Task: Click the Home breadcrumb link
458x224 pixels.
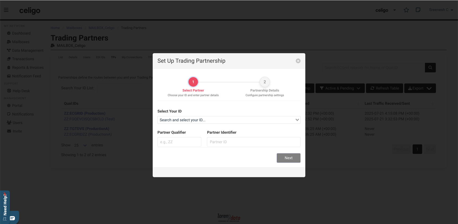Action: [x=55, y=28]
